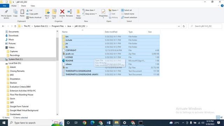Open Downloads in navigation pane
224x126 pixels.
13,36
